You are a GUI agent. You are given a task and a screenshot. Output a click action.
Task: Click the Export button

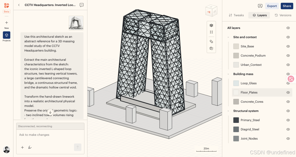click(x=272, y=6)
